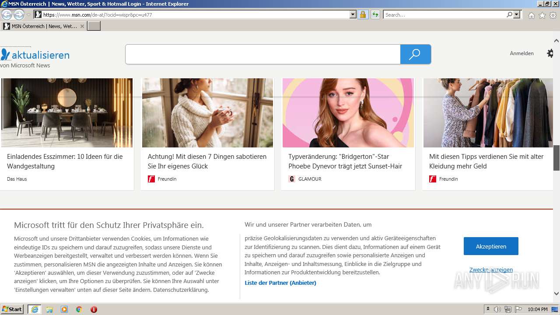
Task: Open the address bar history dropdown
Action: point(353,14)
